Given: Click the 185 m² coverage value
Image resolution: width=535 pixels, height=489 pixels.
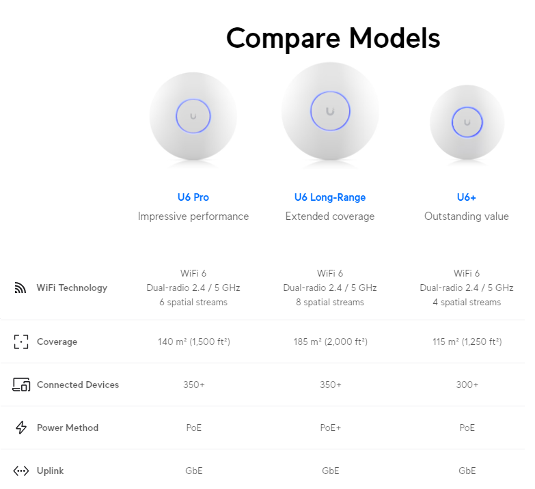Looking at the screenshot, I should click(x=330, y=341).
